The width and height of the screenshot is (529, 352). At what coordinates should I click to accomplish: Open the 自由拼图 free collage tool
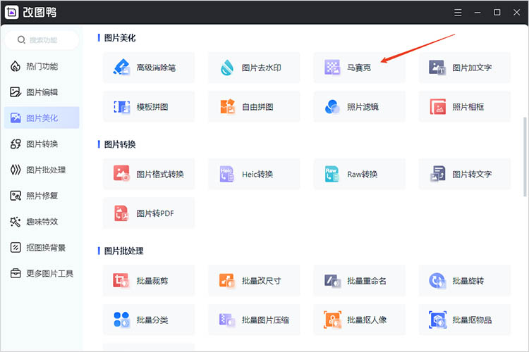point(254,107)
